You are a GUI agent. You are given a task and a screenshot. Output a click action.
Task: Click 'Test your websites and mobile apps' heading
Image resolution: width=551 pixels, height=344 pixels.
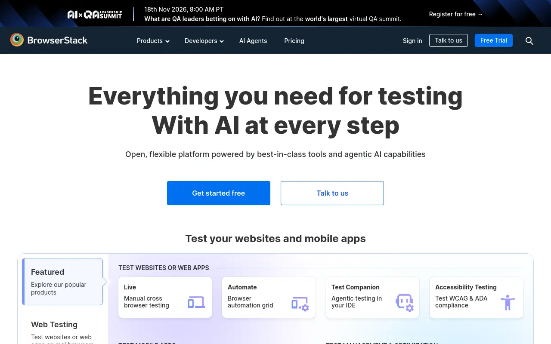pos(275,239)
